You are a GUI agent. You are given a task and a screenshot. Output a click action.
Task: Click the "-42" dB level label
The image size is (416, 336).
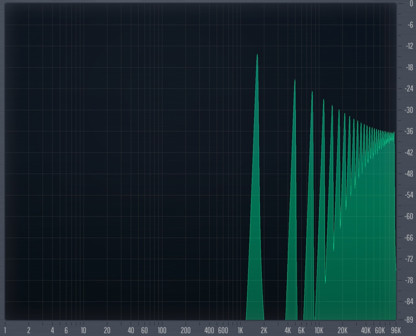click(x=409, y=153)
